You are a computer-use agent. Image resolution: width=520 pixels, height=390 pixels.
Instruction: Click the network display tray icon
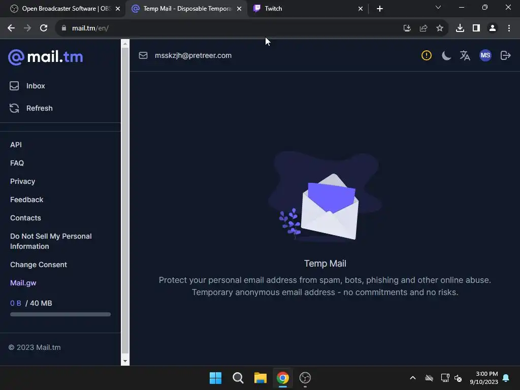tap(445, 378)
